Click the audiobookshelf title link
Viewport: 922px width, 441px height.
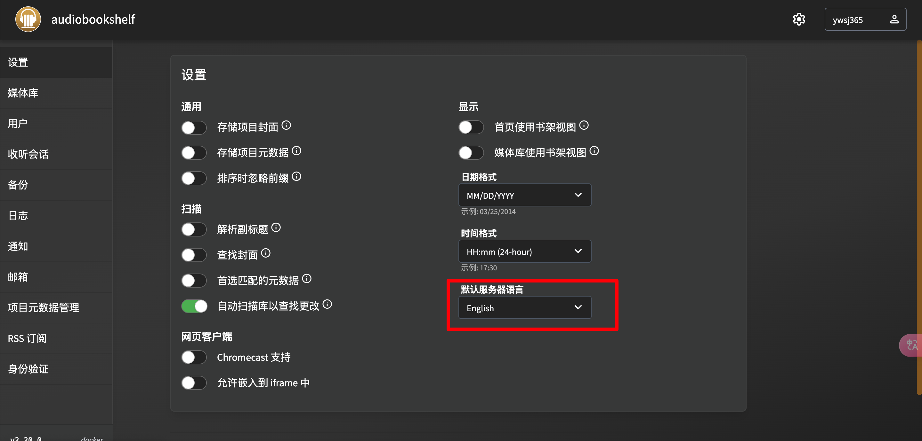(x=93, y=19)
